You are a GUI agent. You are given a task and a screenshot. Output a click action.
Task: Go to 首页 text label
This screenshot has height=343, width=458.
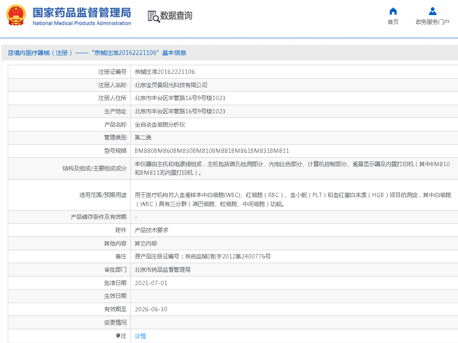click(393, 22)
